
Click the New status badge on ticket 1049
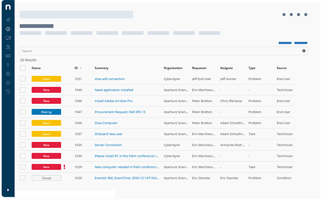click(x=46, y=90)
